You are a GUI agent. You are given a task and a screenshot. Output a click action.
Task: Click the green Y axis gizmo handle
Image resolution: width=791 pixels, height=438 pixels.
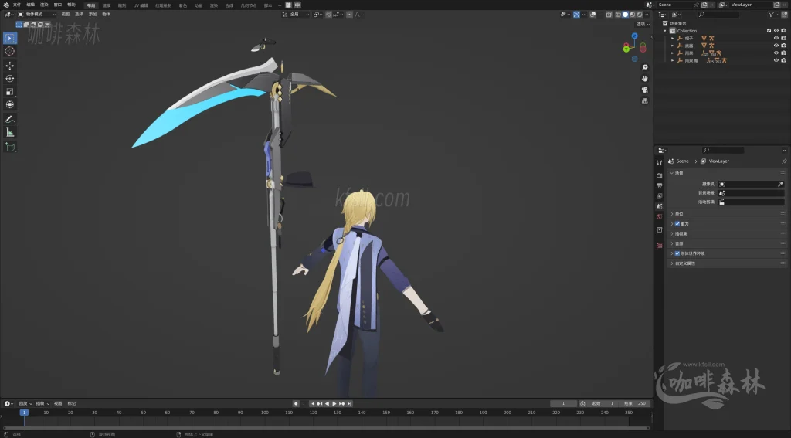click(x=626, y=49)
